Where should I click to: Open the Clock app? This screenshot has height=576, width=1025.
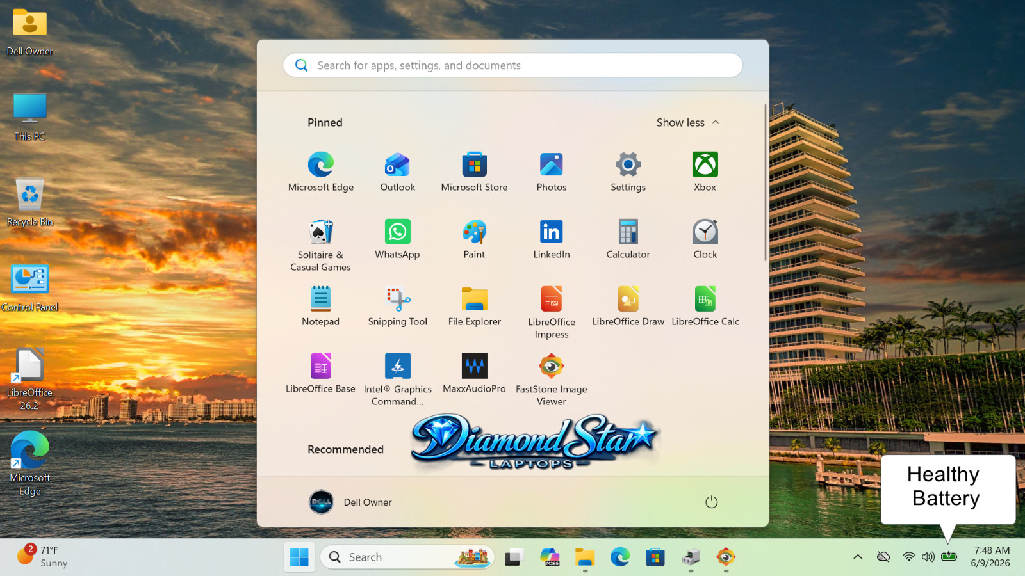pyautogui.click(x=705, y=239)
